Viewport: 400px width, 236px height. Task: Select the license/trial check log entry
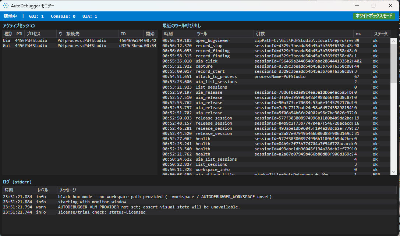tap(199, 212)
